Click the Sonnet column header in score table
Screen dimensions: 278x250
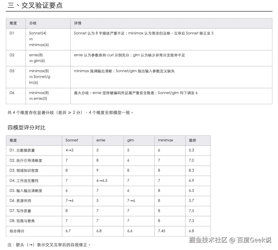(71, 140)
